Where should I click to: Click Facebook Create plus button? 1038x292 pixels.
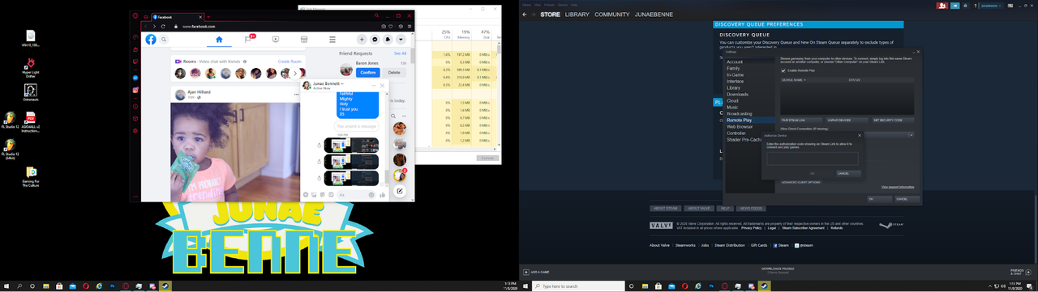(362, 40)
